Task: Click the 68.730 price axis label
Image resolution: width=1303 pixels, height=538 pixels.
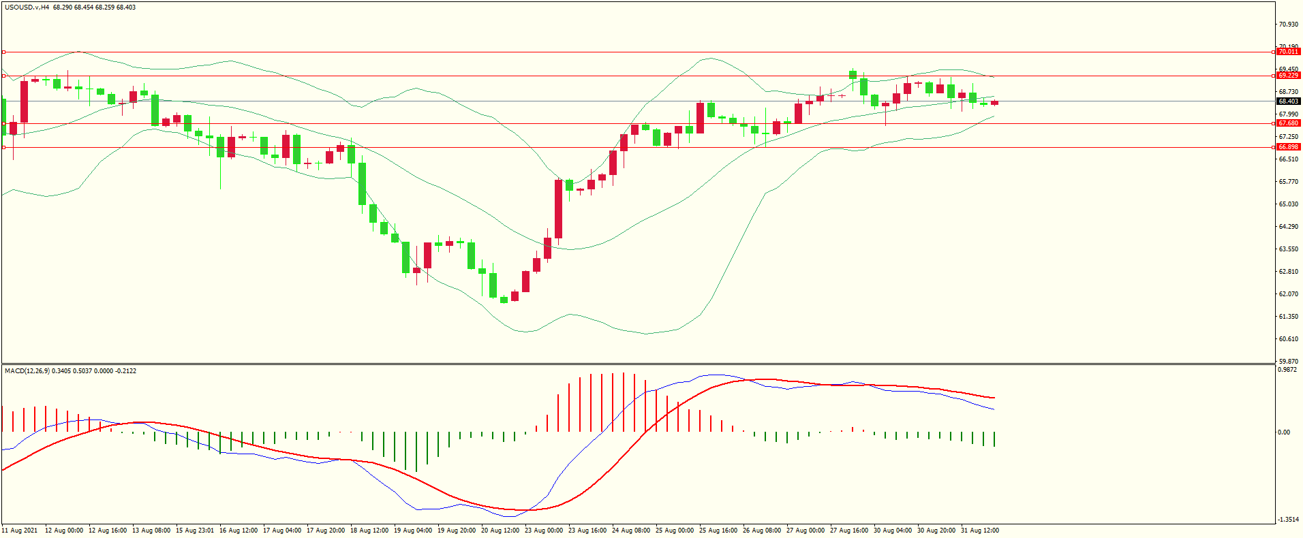Action: [x=1288, y=92]
